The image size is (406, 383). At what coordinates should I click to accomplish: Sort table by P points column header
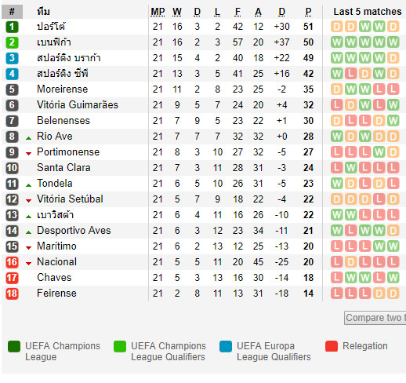[308, 12]
